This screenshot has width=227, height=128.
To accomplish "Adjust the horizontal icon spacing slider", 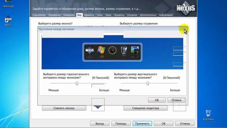I will point(77,83).
